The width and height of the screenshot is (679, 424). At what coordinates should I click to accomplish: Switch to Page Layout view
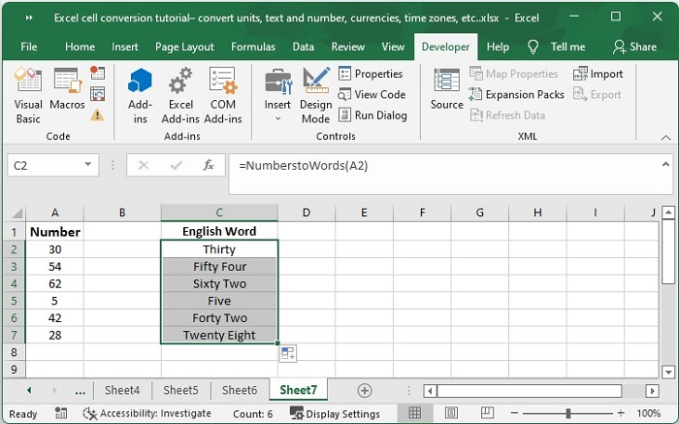point(453,413)
